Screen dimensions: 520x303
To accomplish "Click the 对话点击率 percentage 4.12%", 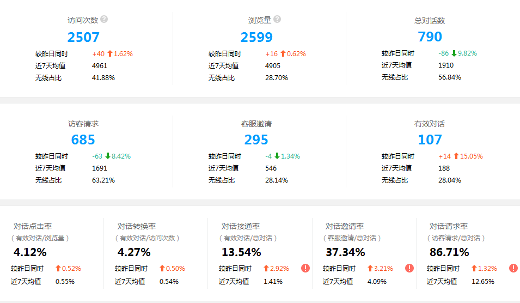I will 30,252.
